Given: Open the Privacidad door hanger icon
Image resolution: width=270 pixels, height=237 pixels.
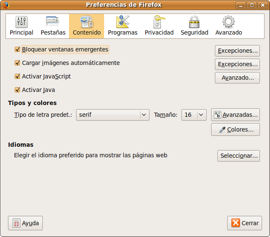Looking at the screenshot, I should [159, 22].
